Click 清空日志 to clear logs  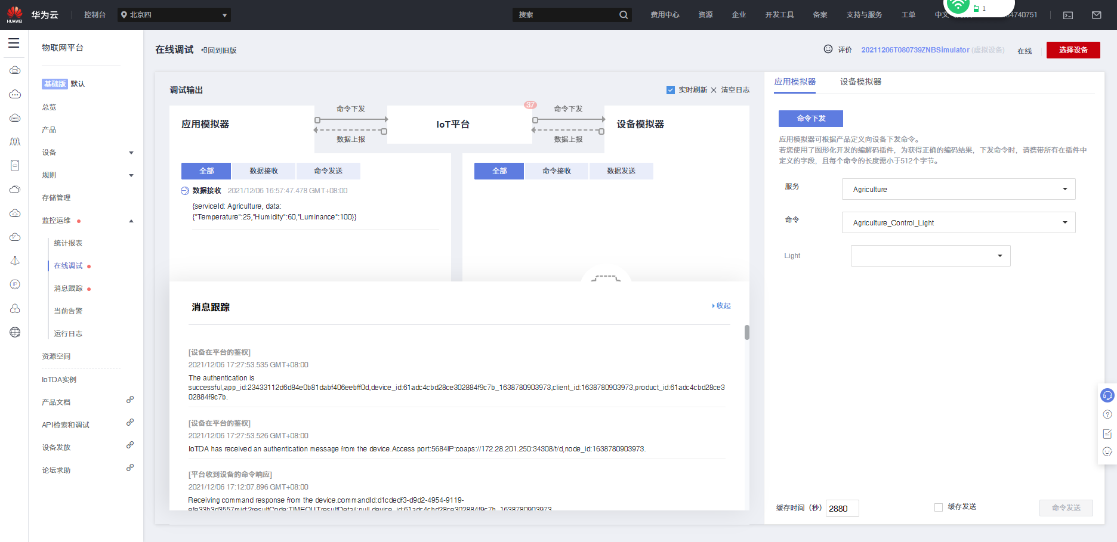click(x=735, y=90)
